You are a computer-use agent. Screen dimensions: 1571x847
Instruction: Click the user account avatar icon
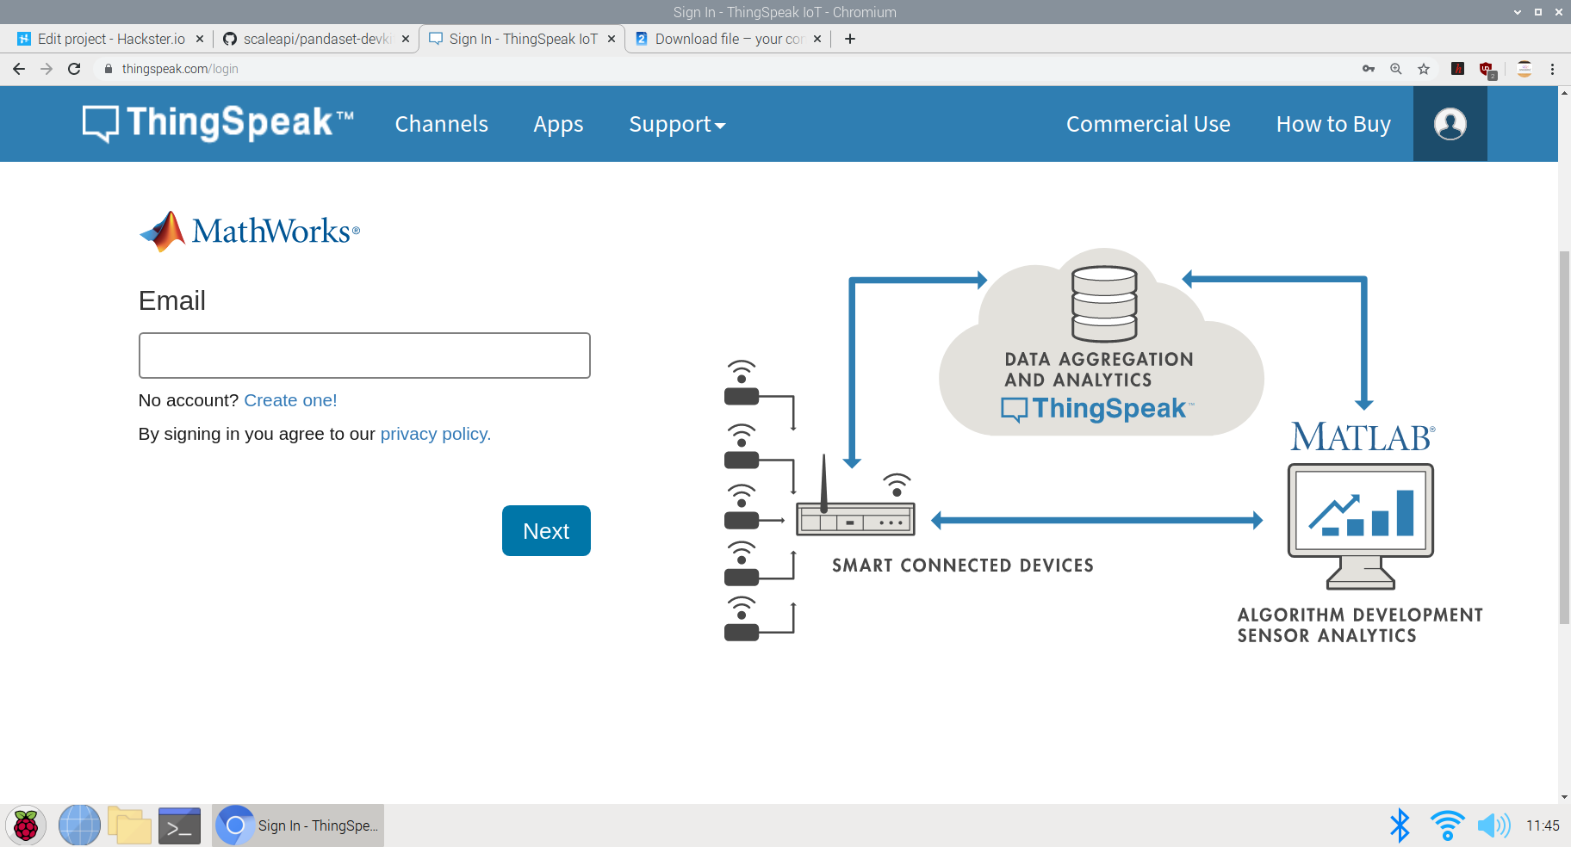1450,124
